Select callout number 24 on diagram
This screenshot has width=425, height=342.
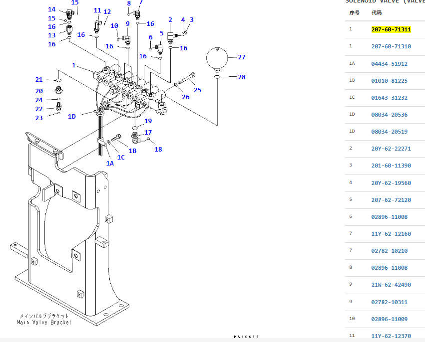click(39, 100)
